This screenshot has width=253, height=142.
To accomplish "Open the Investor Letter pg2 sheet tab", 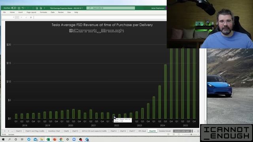I will pos(182,131).
